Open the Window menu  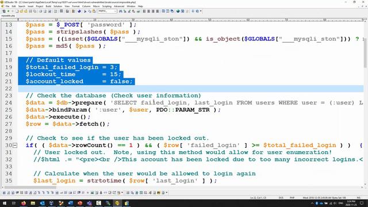pyautogui.click(x=131, y=6)
